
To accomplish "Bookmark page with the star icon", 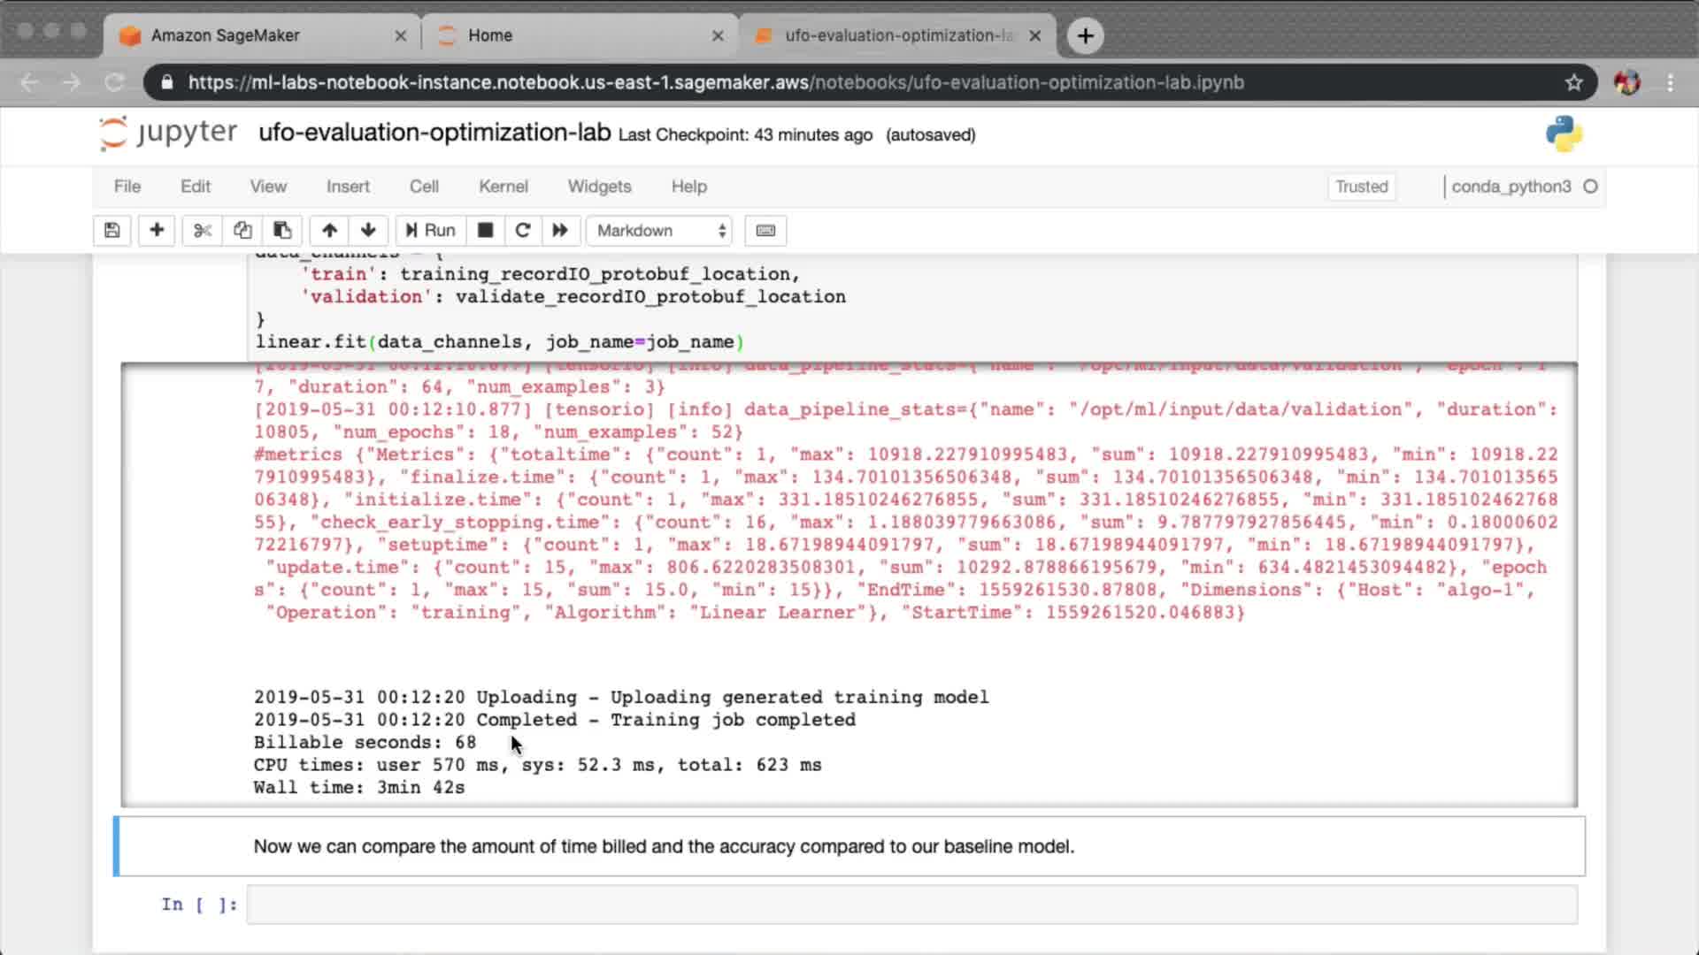I will pyautogui.click(x=1573, y=82).
